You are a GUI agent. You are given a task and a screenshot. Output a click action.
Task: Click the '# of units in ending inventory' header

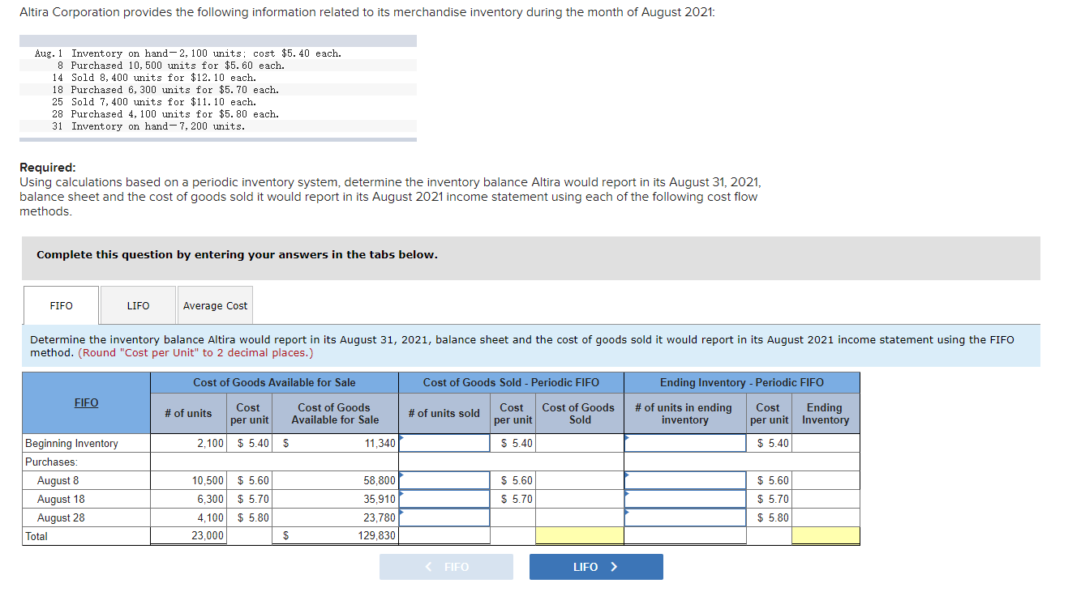(x=684, y=414)
